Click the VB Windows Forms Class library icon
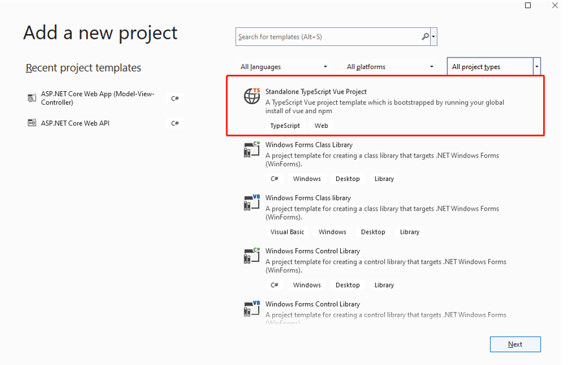Screen dimensions: 569x365 [252, 202]
